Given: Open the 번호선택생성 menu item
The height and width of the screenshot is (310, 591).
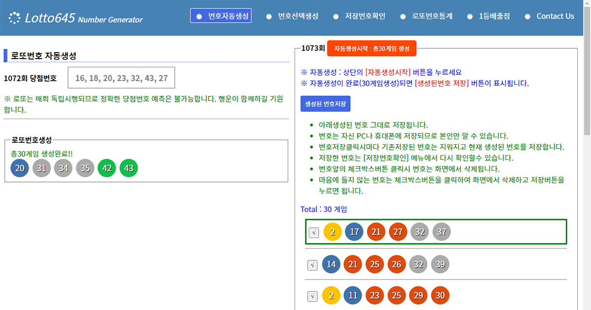Looking at the screenshot, I should click(292, 16).
